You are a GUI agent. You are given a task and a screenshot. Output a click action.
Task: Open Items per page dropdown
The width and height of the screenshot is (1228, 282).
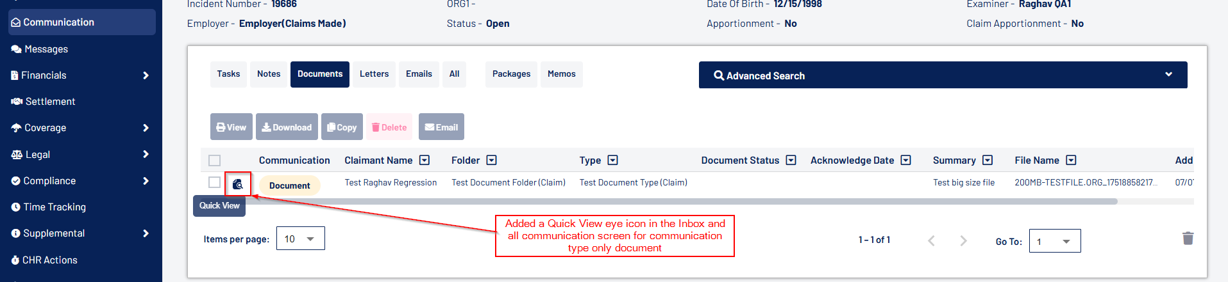point(300,239)
